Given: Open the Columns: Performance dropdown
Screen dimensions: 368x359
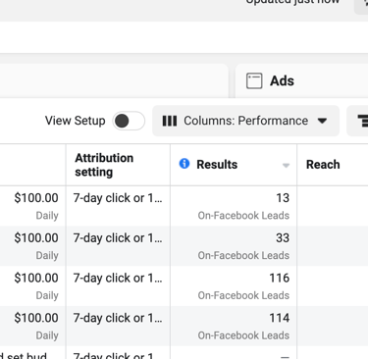Looking at the screenshot, I should pos(245,121).
